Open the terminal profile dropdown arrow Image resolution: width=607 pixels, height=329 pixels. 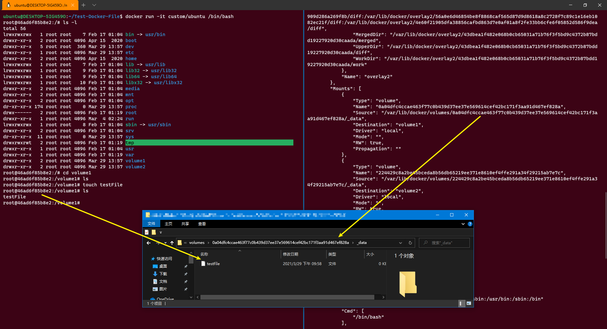pos(94,5)
